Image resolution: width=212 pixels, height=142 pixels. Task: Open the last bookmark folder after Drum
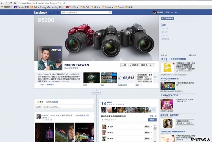tap(129, 7)
